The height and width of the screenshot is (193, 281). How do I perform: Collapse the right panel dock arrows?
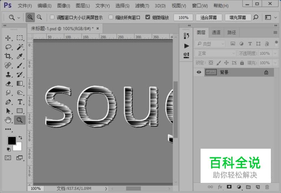[276, 26]
